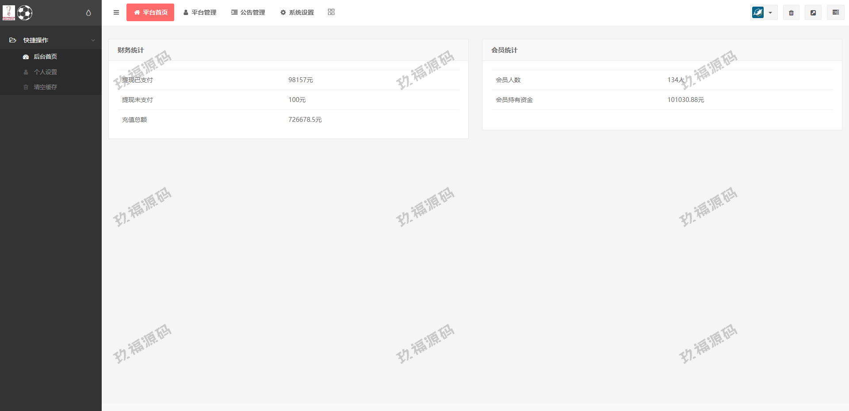The height and width of the screenshot is (411, 849).
Task: Collapse the 快捷操作 sidebar section chevron
Action: click(93, 40)
